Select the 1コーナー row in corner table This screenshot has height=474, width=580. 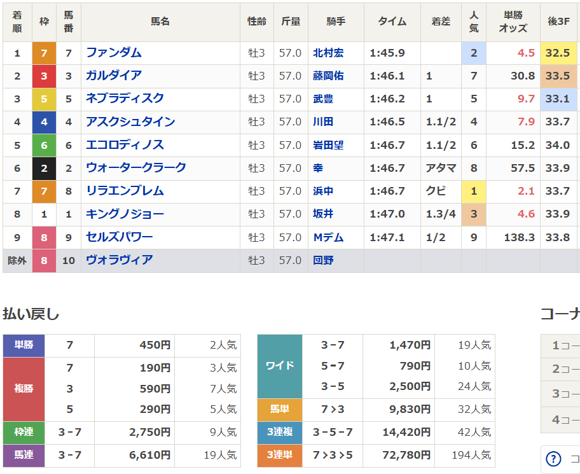[560, 345]
